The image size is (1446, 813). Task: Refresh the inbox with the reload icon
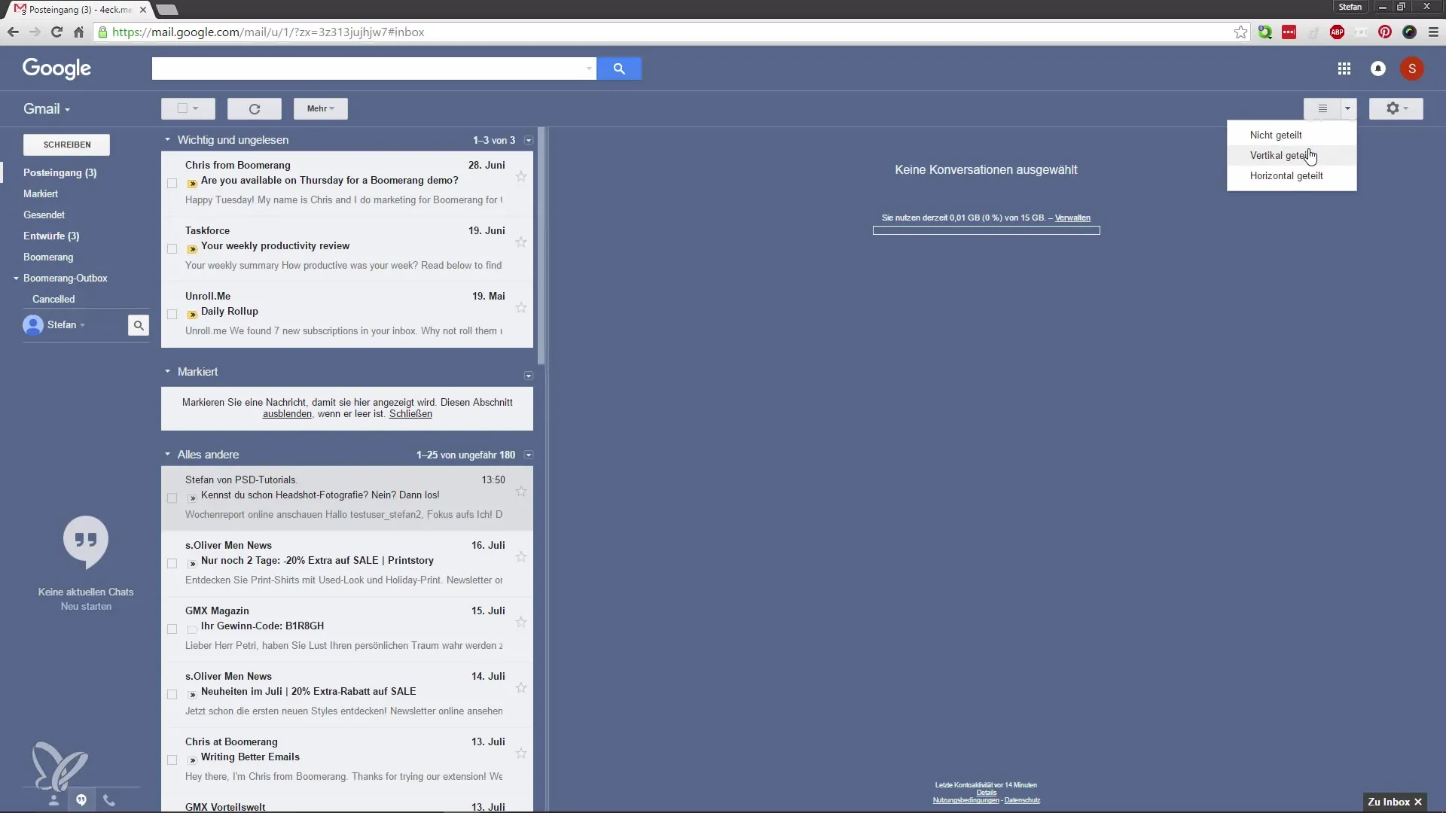coord(255,108)
